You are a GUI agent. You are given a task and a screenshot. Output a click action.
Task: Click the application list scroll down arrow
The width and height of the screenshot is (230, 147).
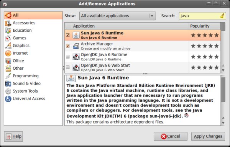click(223, 70)
